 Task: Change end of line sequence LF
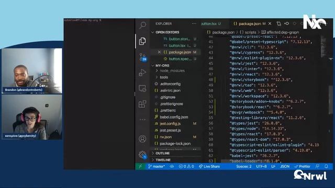(273, 166)
